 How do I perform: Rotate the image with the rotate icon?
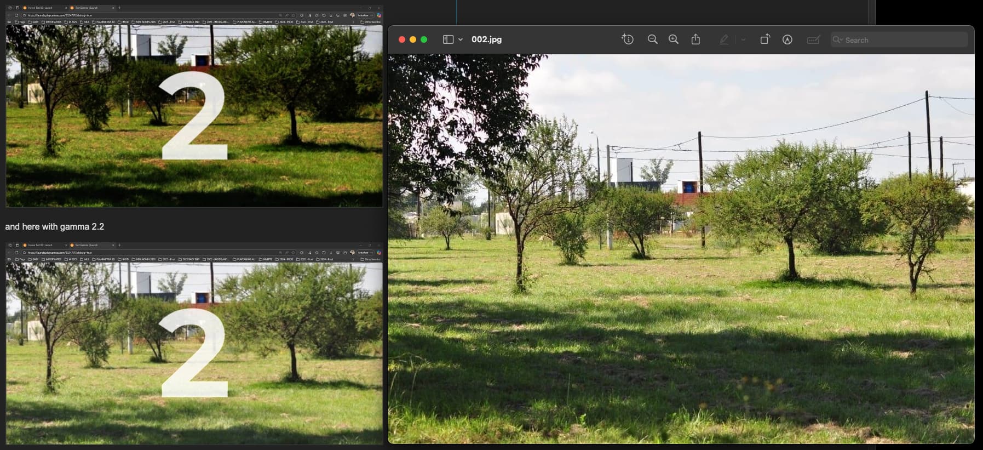point(765,39)
